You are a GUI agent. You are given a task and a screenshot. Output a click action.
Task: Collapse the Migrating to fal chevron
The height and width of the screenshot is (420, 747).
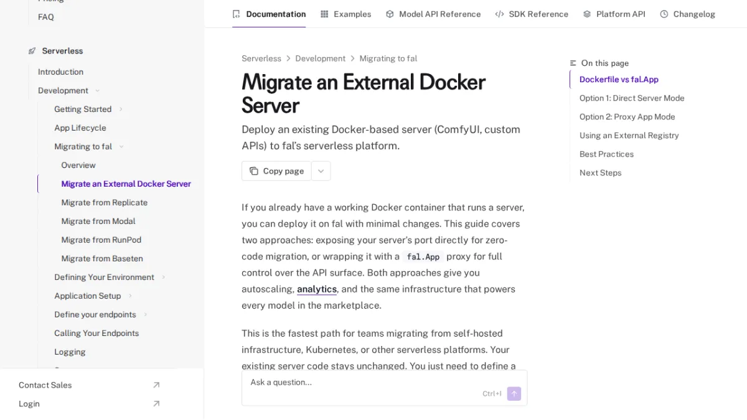121,147
